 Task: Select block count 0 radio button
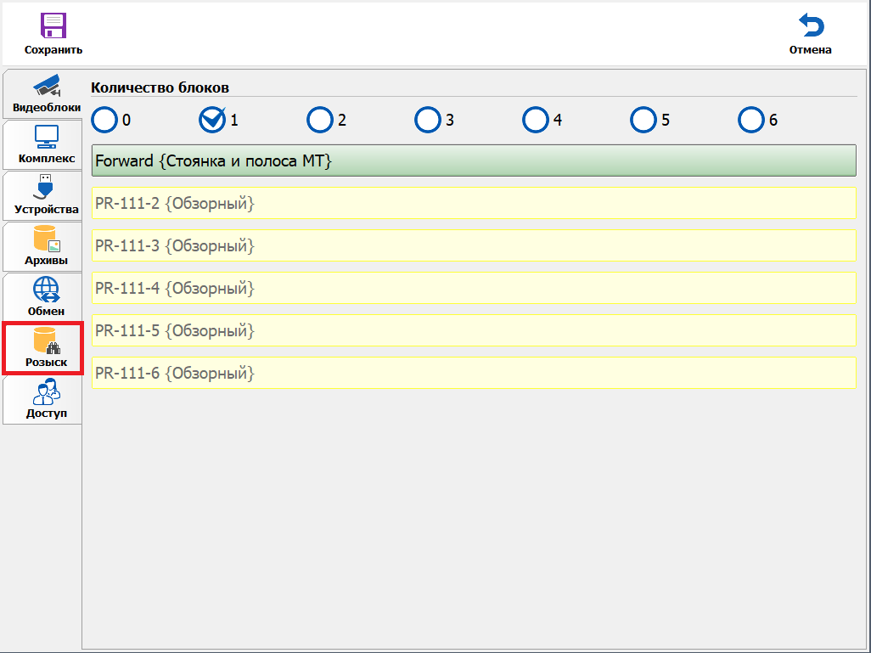click(104, 120)
